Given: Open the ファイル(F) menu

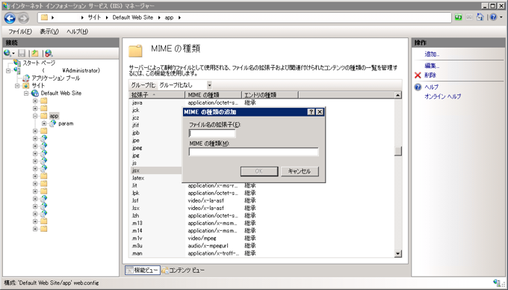Looking at the screenshot, I should (20, 31).
